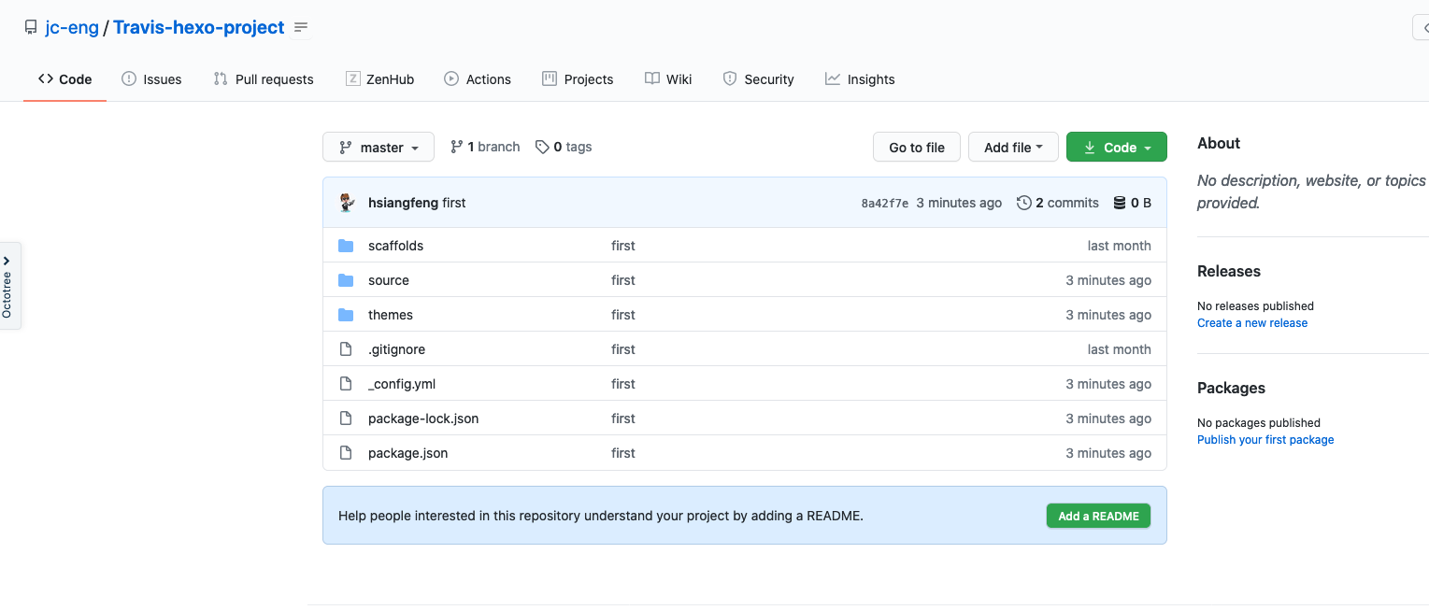
Task: Click the Go to file button
Action: [916, 148]
